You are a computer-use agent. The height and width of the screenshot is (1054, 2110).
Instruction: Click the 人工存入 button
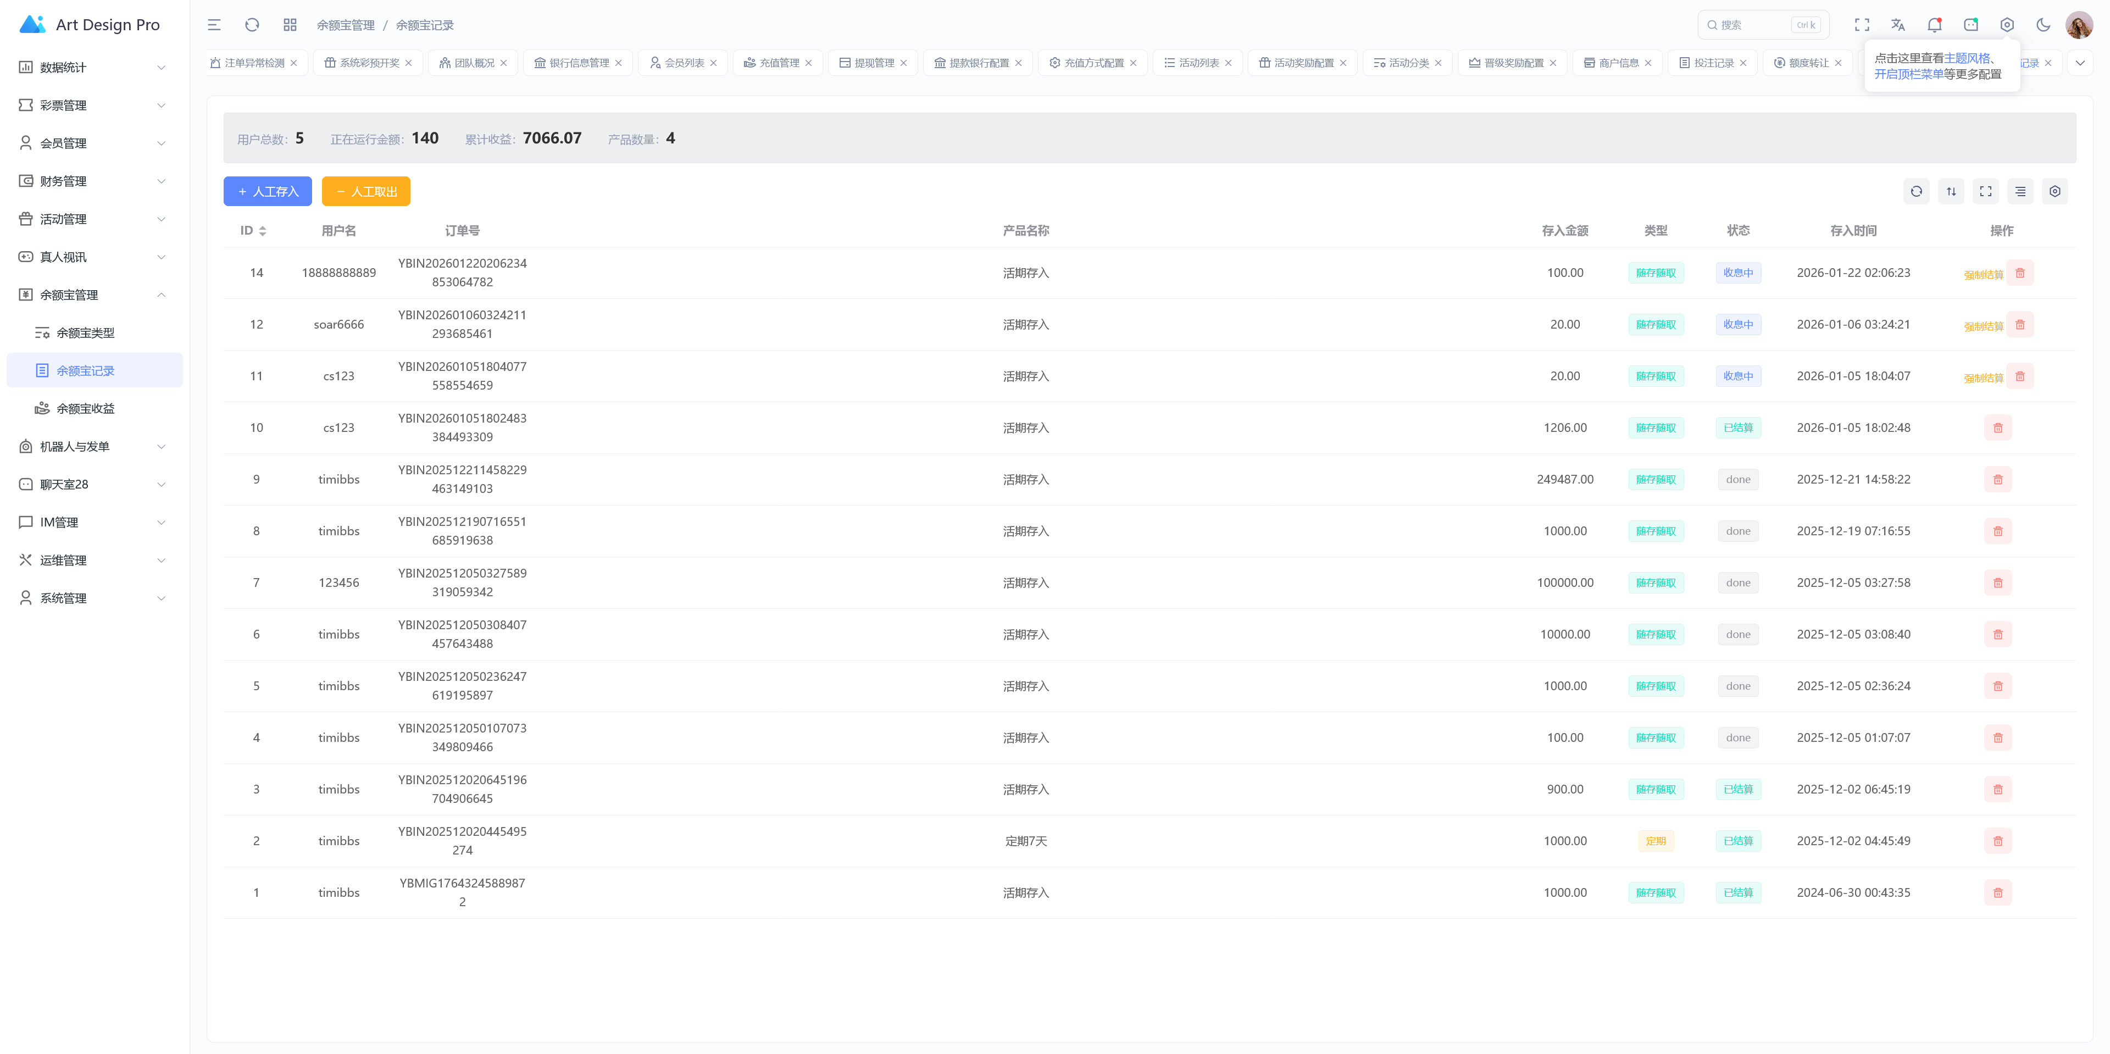click(268, 192)
